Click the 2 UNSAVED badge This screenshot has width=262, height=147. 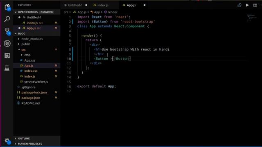(x=47, y=12)
